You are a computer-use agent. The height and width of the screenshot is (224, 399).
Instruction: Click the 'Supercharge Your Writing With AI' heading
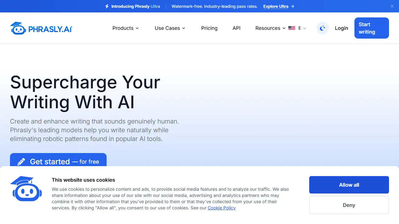85,92
